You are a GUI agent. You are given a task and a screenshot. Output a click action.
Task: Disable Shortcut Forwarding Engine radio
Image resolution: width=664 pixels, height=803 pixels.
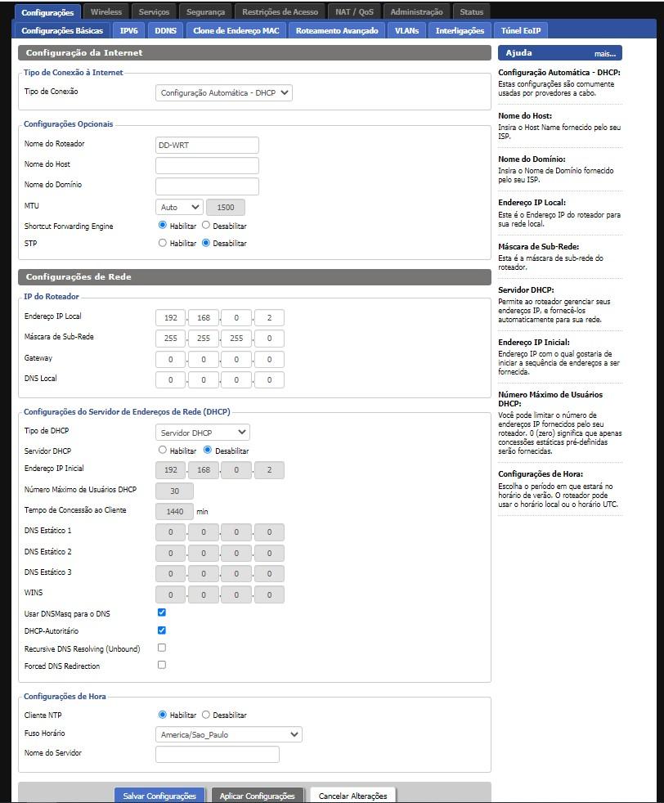click(x=206, y=225)
